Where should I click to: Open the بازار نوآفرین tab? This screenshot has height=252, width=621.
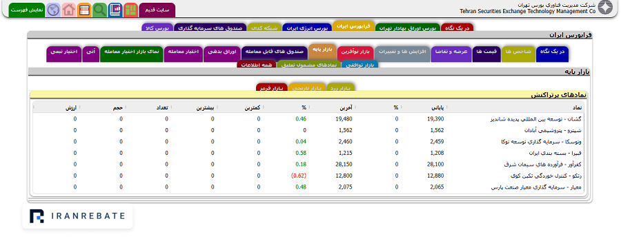point(355,52)
